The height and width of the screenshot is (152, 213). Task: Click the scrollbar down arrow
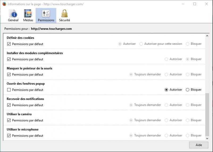pos(207,138)
